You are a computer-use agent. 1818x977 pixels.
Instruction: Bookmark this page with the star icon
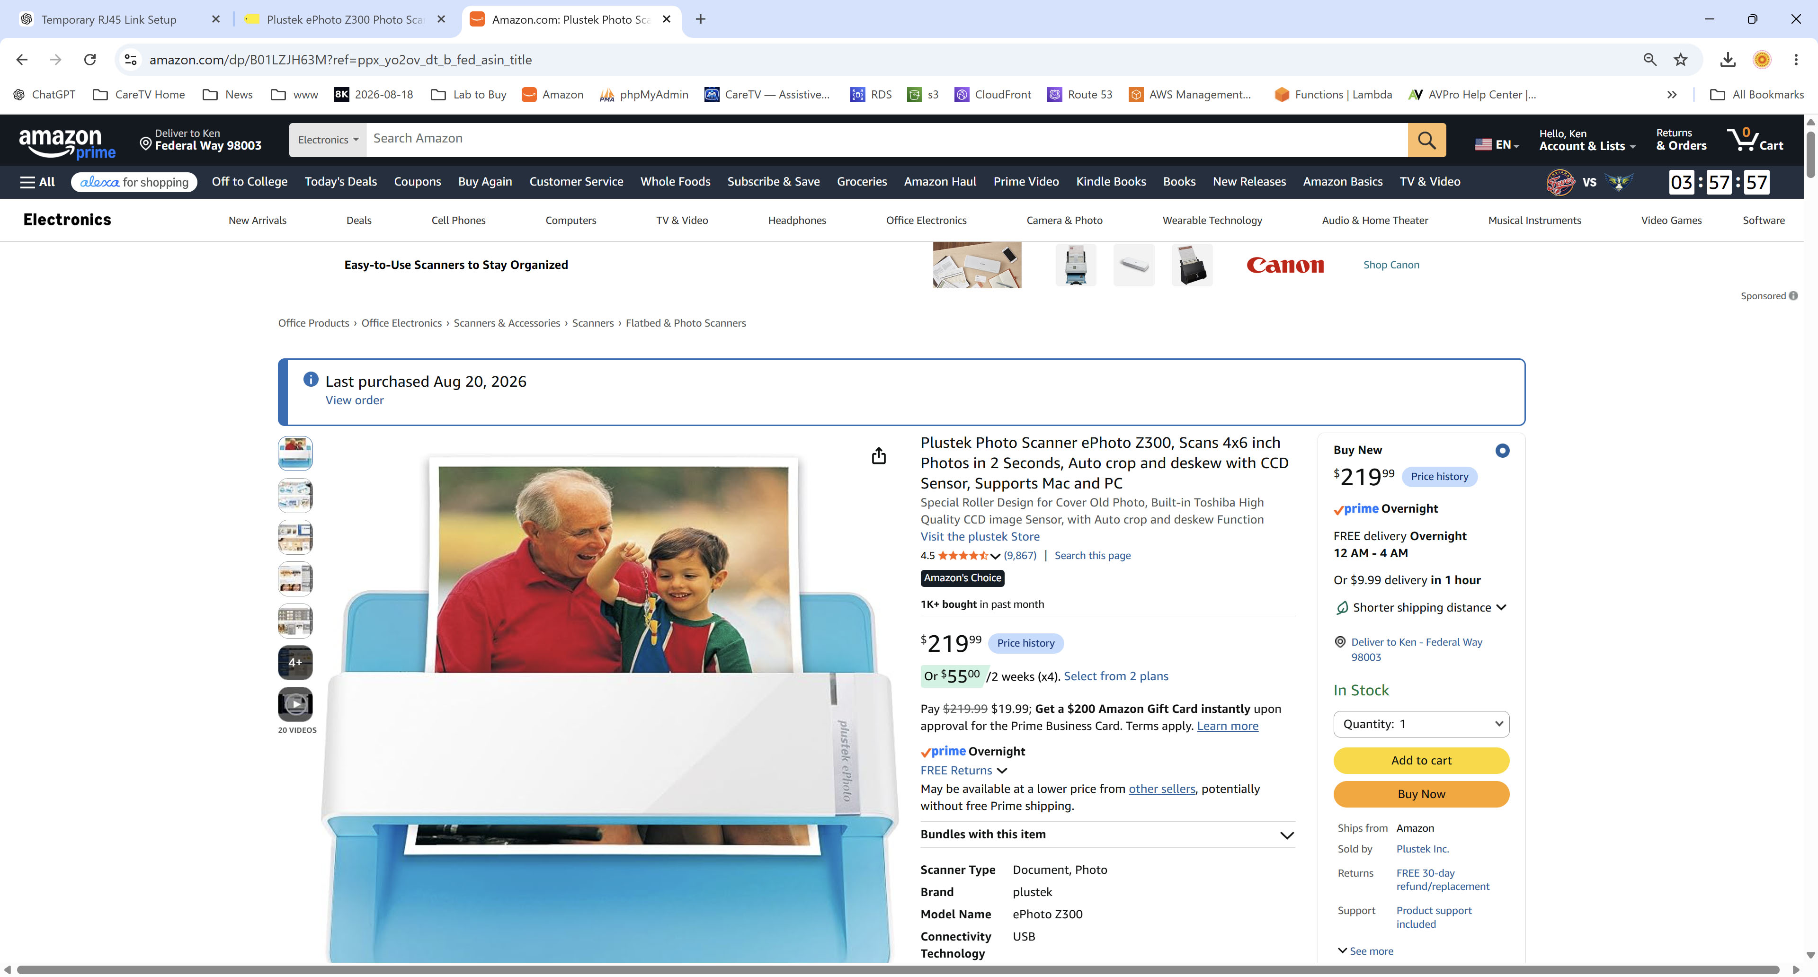tap(1680, 60)
